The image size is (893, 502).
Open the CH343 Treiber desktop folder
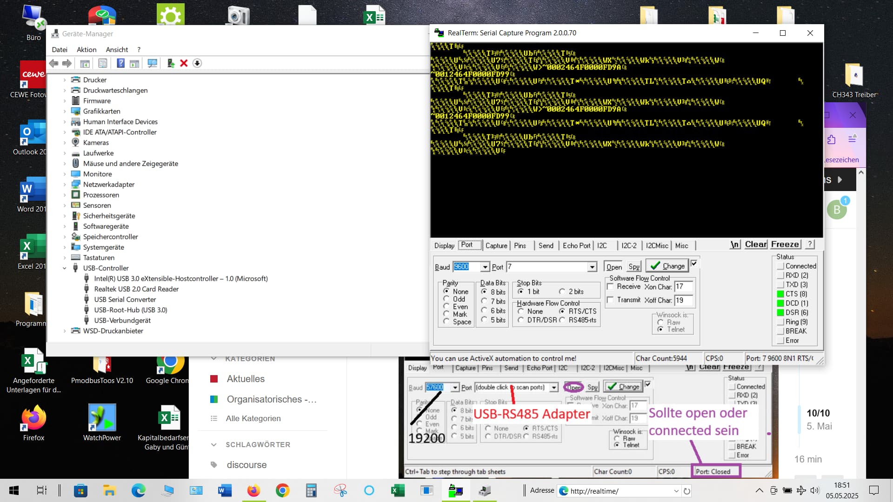pyautogui.click(x=854, y=80)
